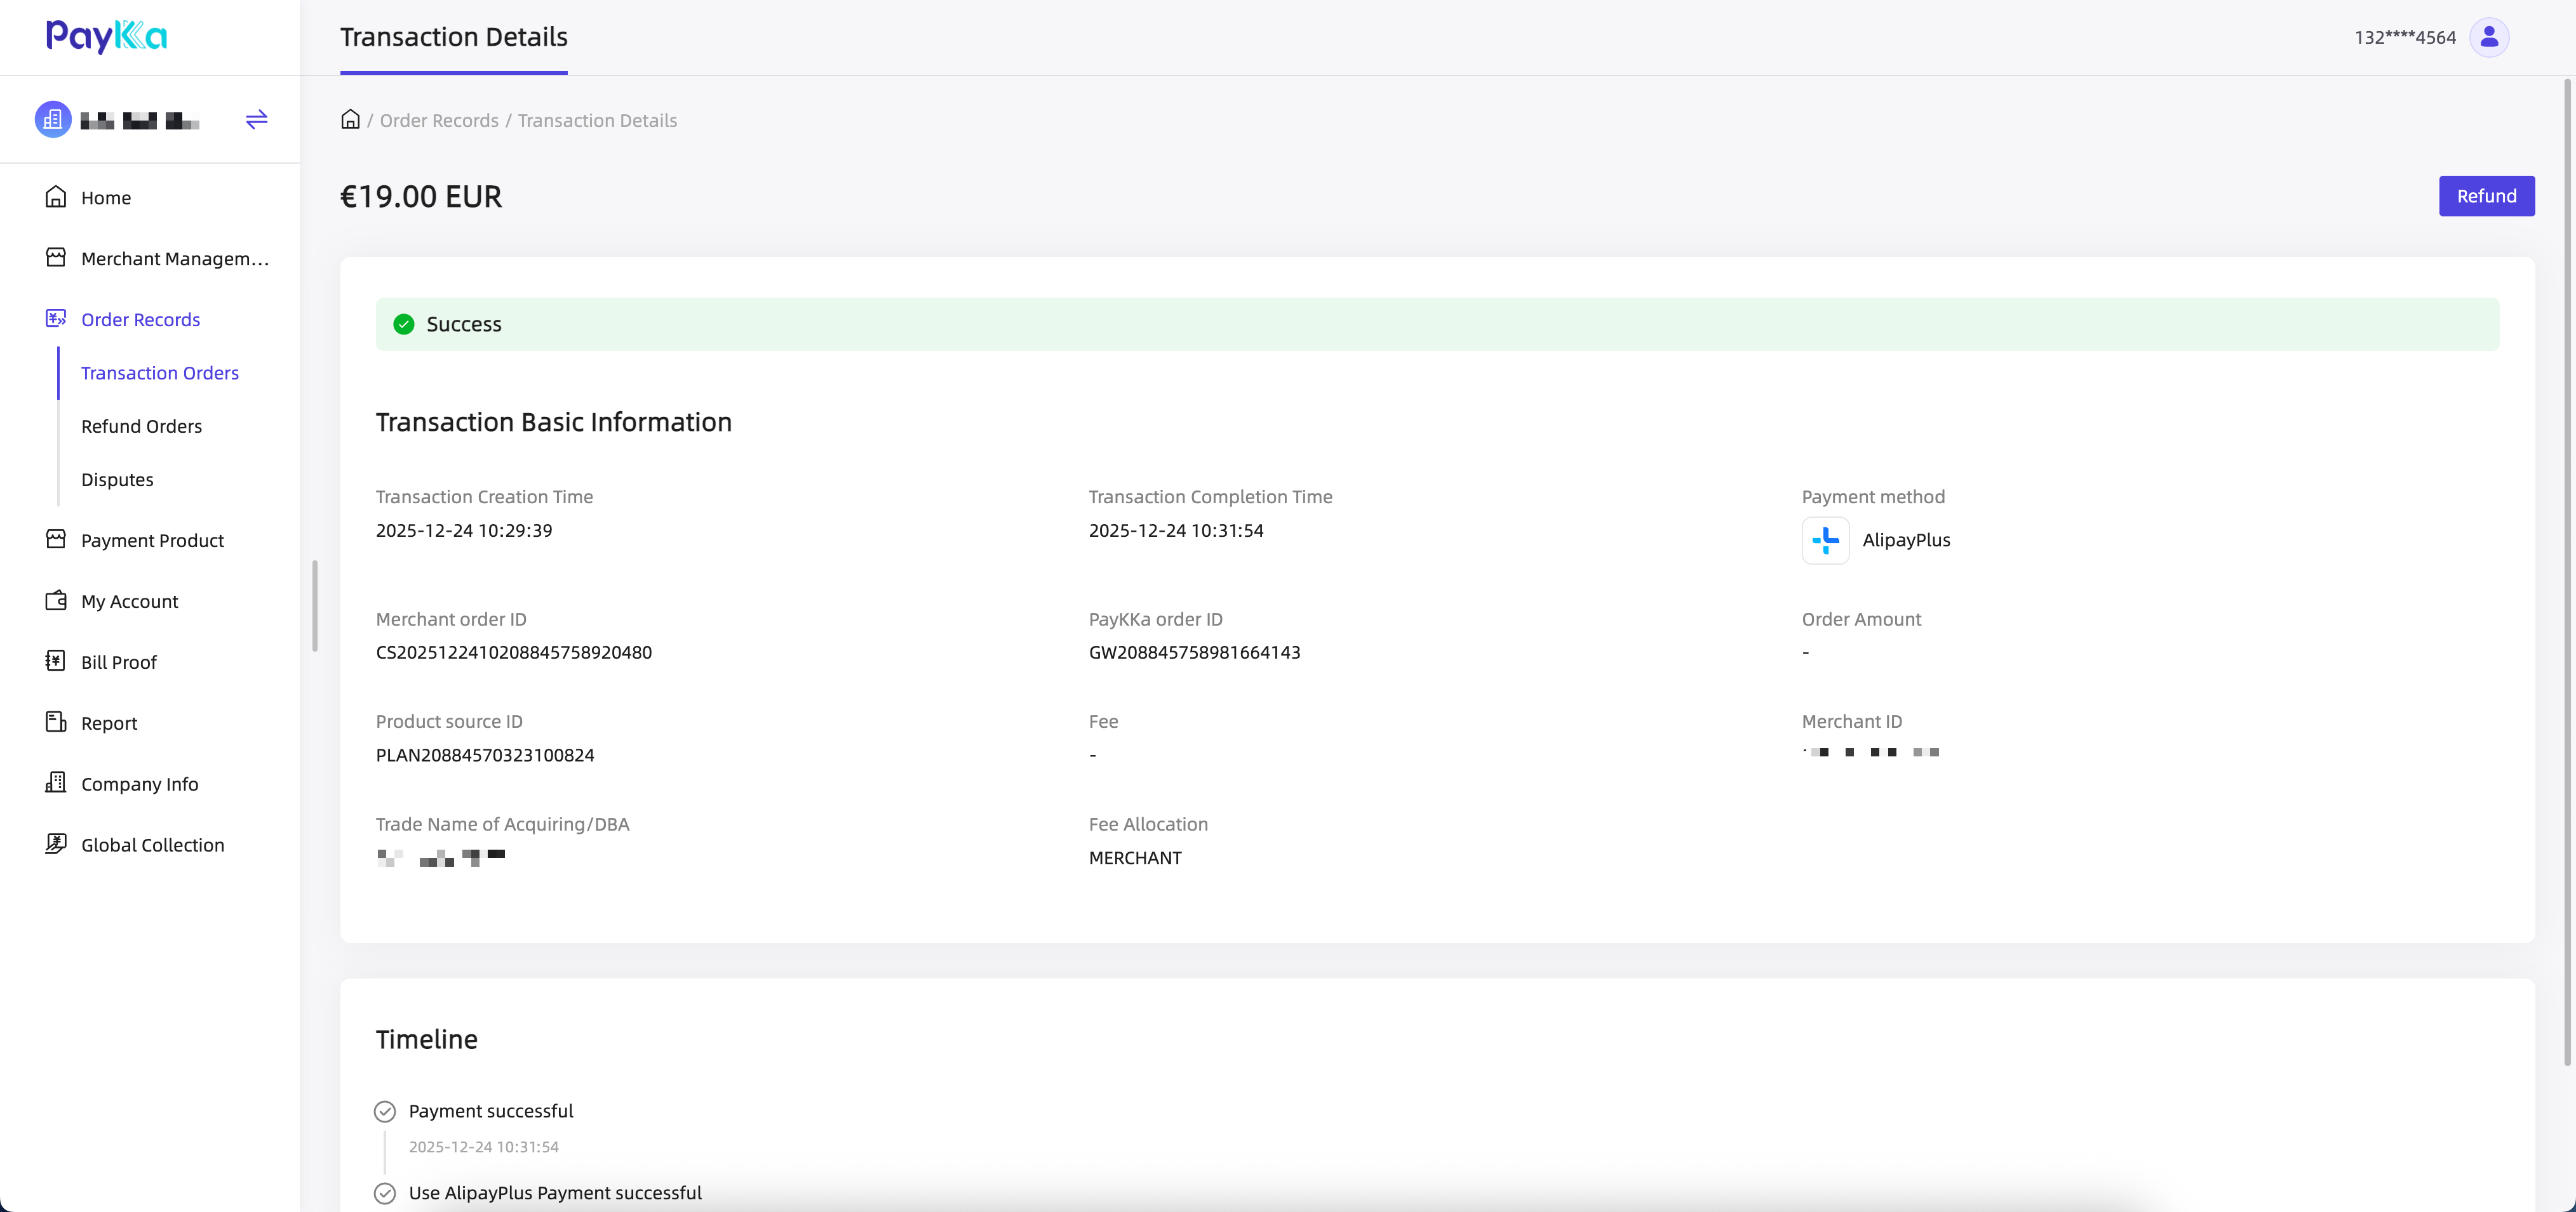
Task: Click the AlipayPlus payment method logo
Action: point(1825,541)
